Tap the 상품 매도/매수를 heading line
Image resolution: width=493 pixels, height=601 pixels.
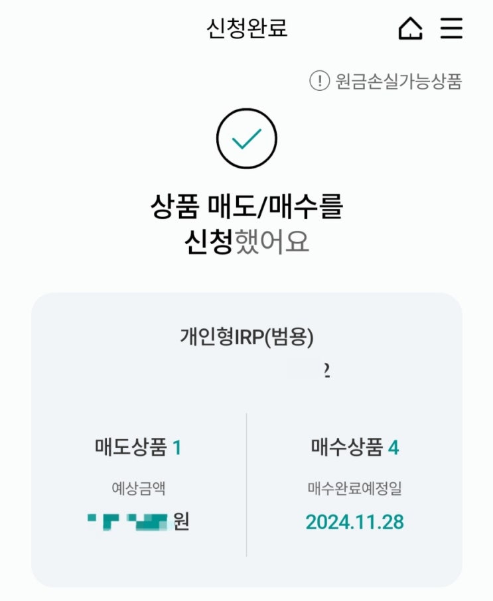click(247, 208)
